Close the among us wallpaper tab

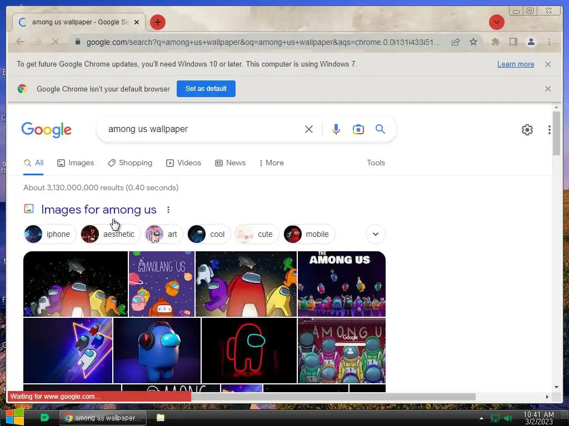137,22
